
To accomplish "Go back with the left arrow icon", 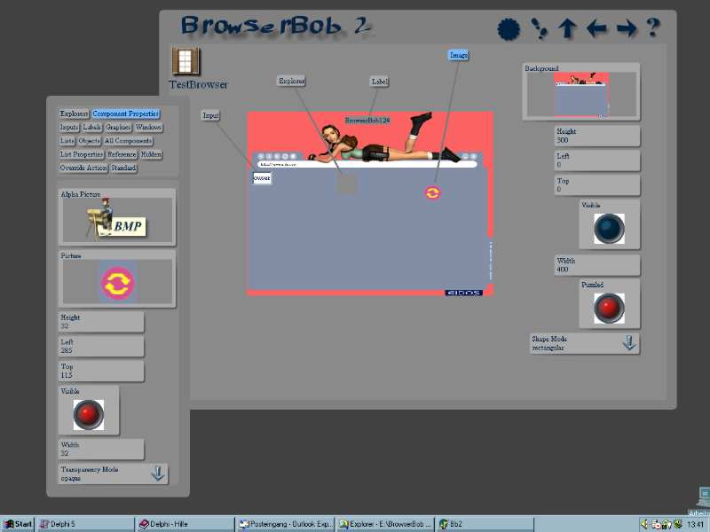I will click(596, 29).
